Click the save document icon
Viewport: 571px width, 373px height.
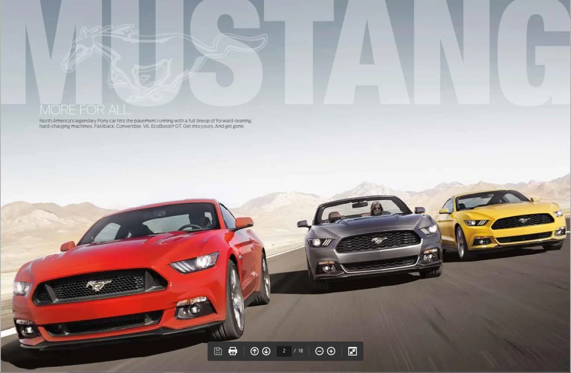pyautogui.click(x=218, y=351)
